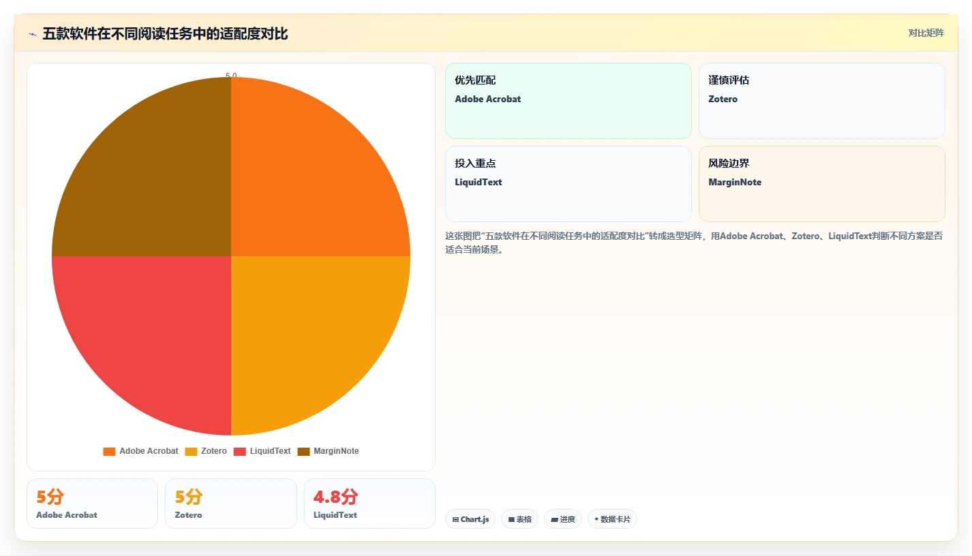Open the 投入重点 LiquidText card
The image size is (972, 556).
tap(568, 184)
